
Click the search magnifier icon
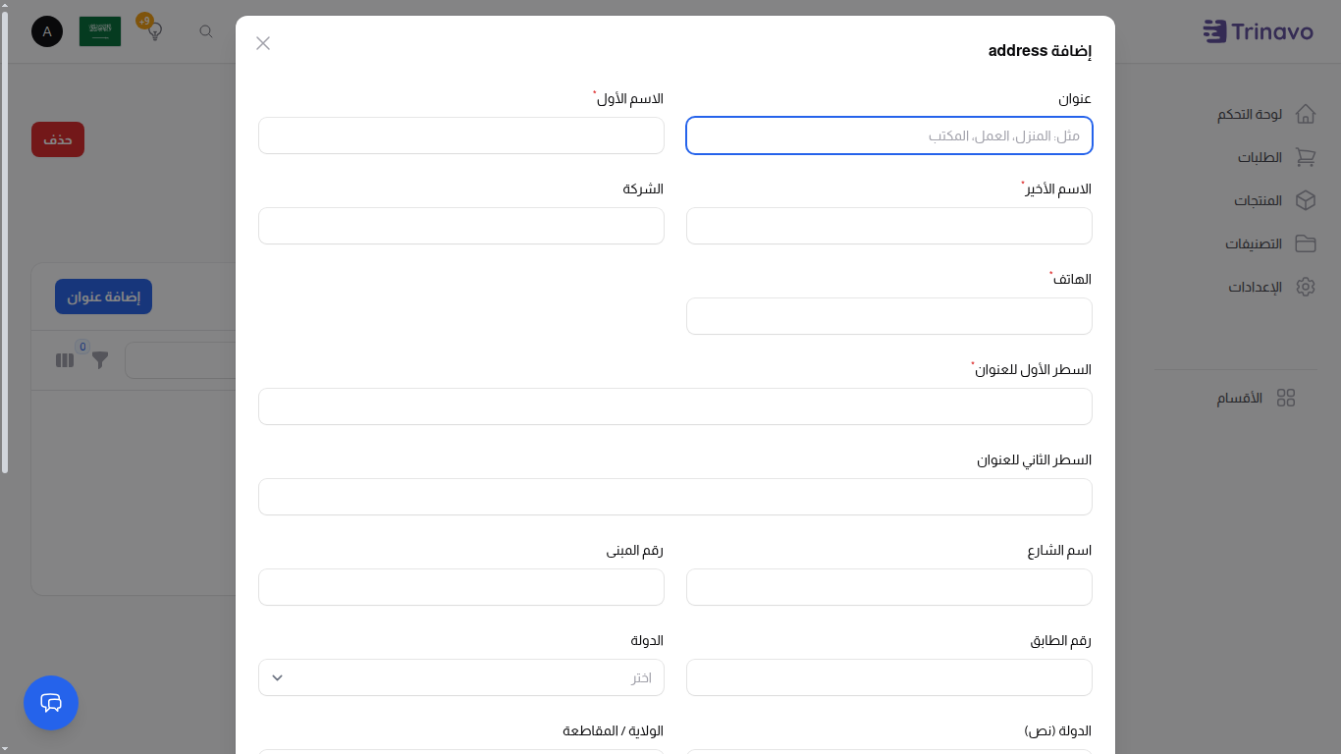206,31
